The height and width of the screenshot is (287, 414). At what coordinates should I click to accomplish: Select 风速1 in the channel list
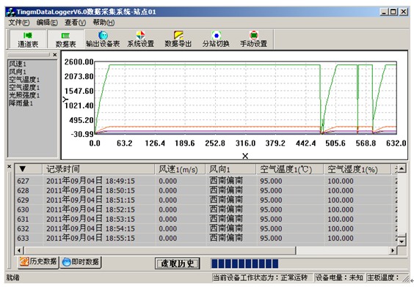18,64
